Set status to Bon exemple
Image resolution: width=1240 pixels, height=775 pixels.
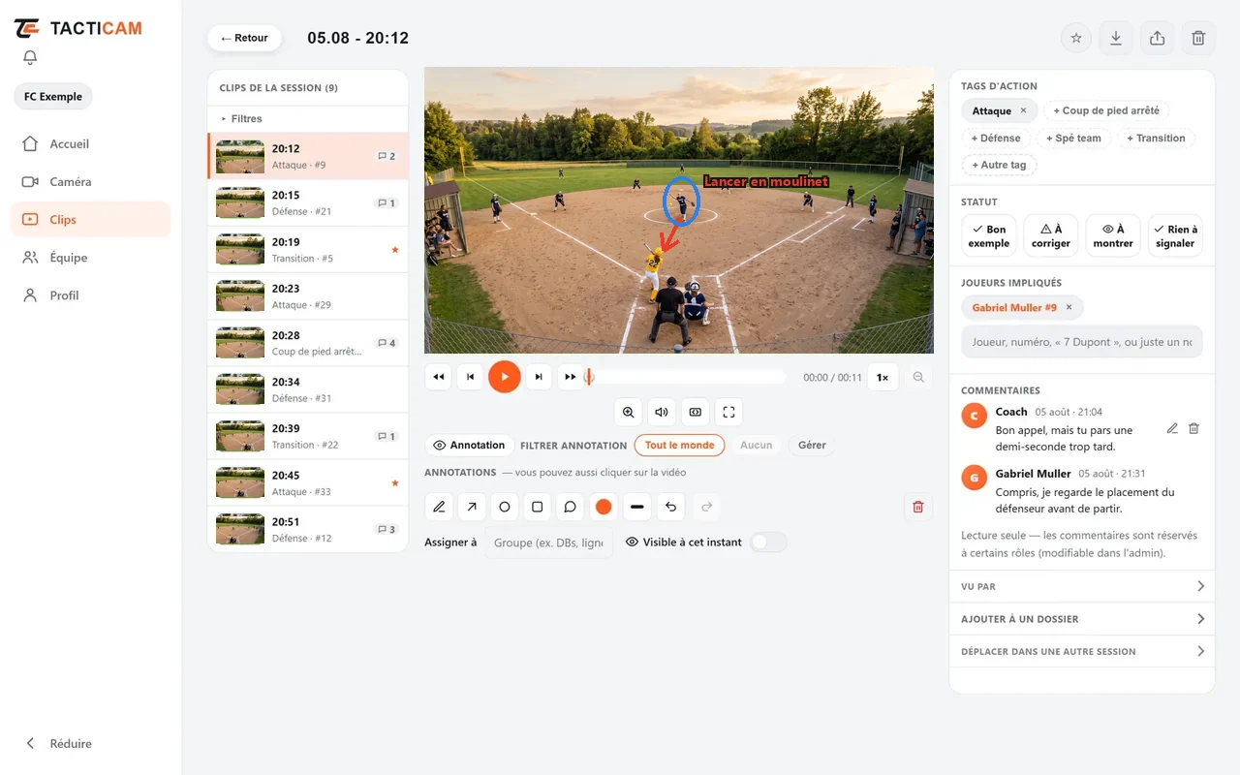(x=989, y=236)
